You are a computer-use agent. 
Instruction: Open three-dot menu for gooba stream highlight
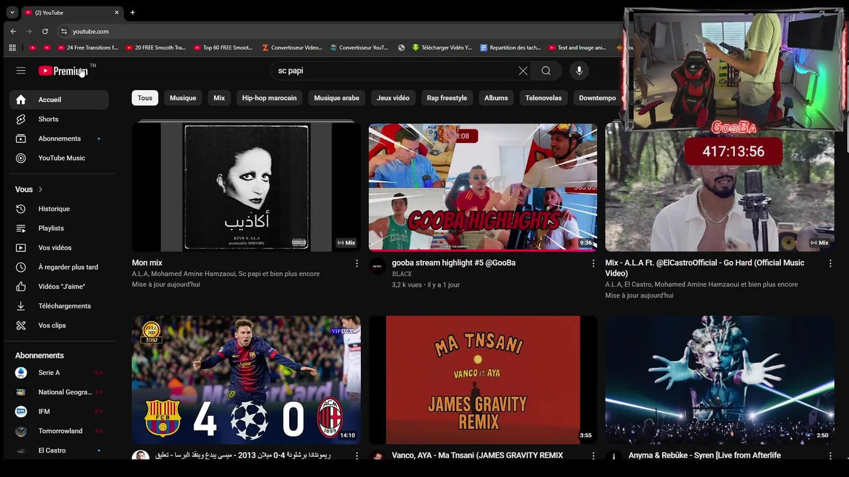click(593, 264)
